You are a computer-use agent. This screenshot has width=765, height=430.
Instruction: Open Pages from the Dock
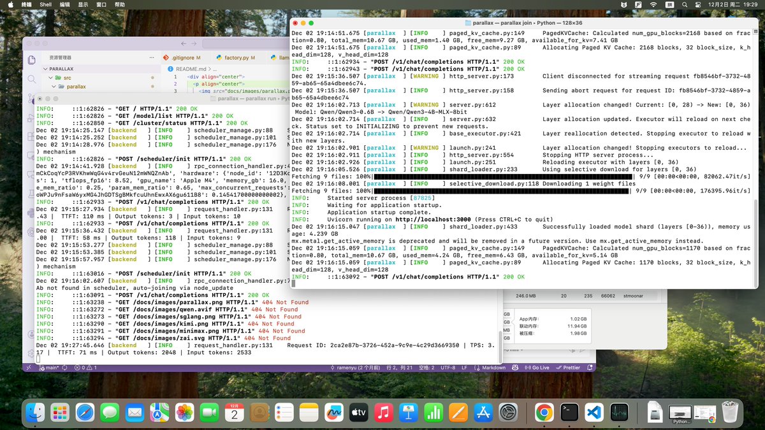458,412
